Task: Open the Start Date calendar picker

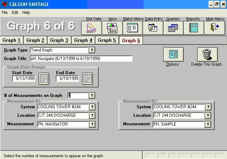Action: pos(44,79)
